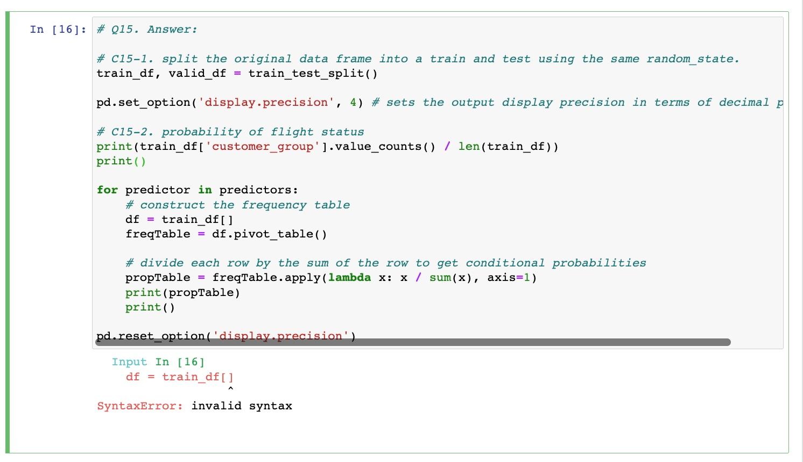Screen dimensions: 803x462
Task: Click the pd.reset_option line
Action: 227,335
